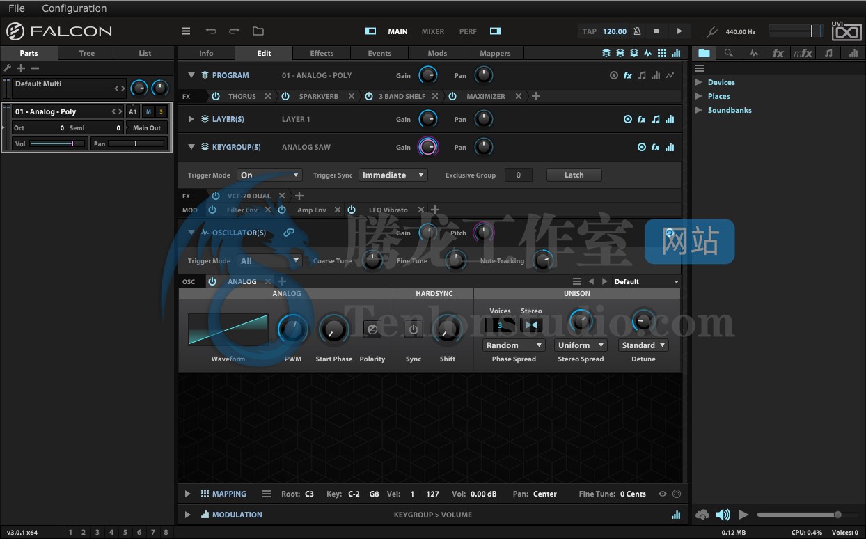
Task: Toggle the right sidebar panel icon
Action: (x=495, y=31)
